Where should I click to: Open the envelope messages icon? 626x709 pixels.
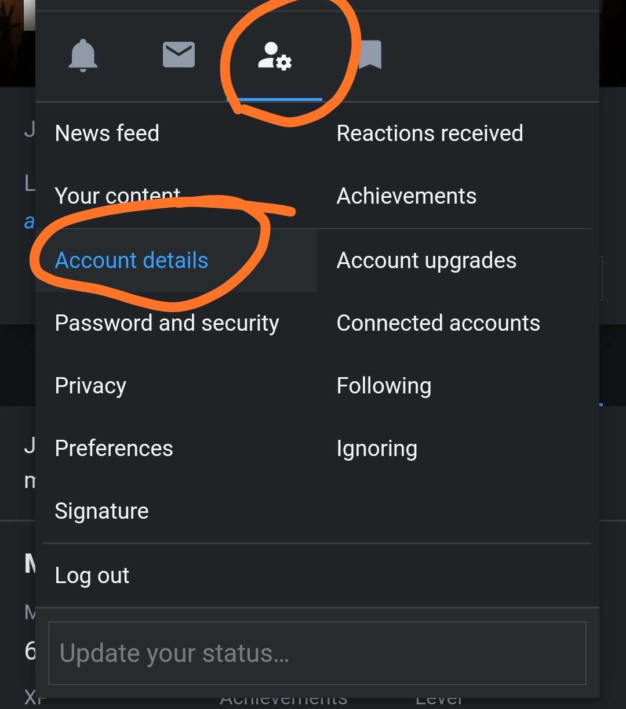coord(179,56)
